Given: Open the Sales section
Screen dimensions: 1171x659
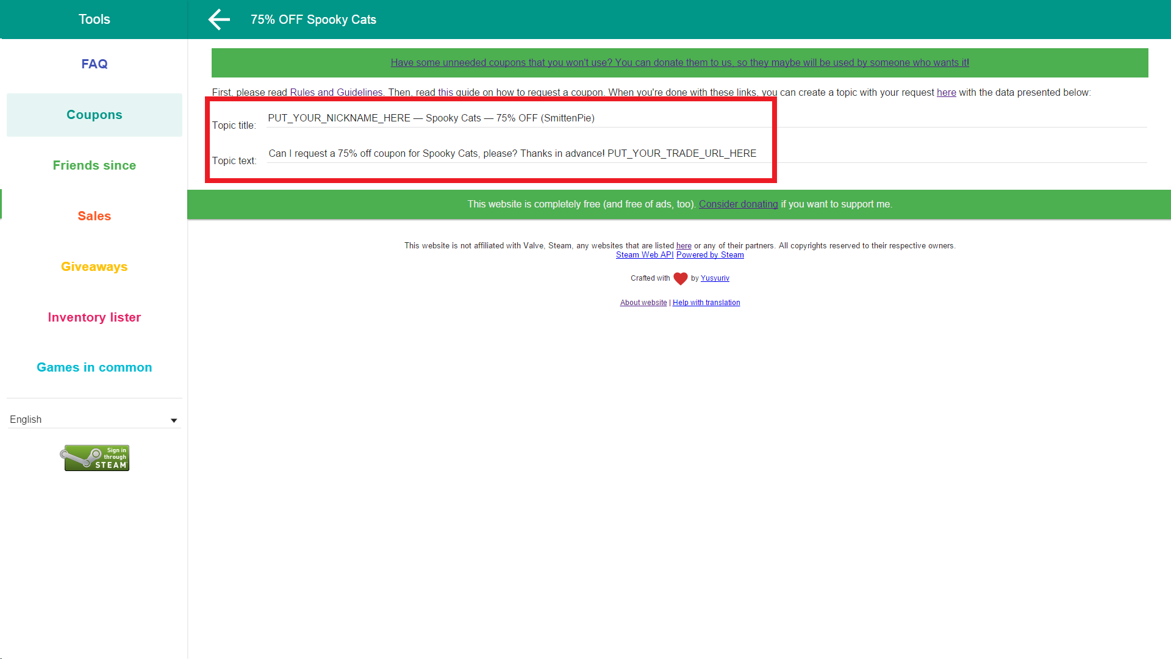Looking at the screenshot, I should tap(94, 216).
